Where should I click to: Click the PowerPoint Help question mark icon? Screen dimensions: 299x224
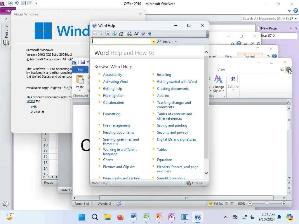point(274,56)
